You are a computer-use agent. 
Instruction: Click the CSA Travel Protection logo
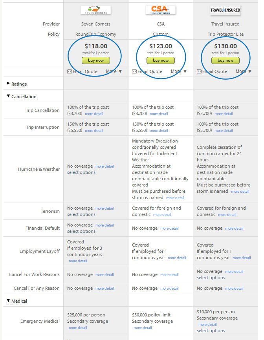coord(160,10)
